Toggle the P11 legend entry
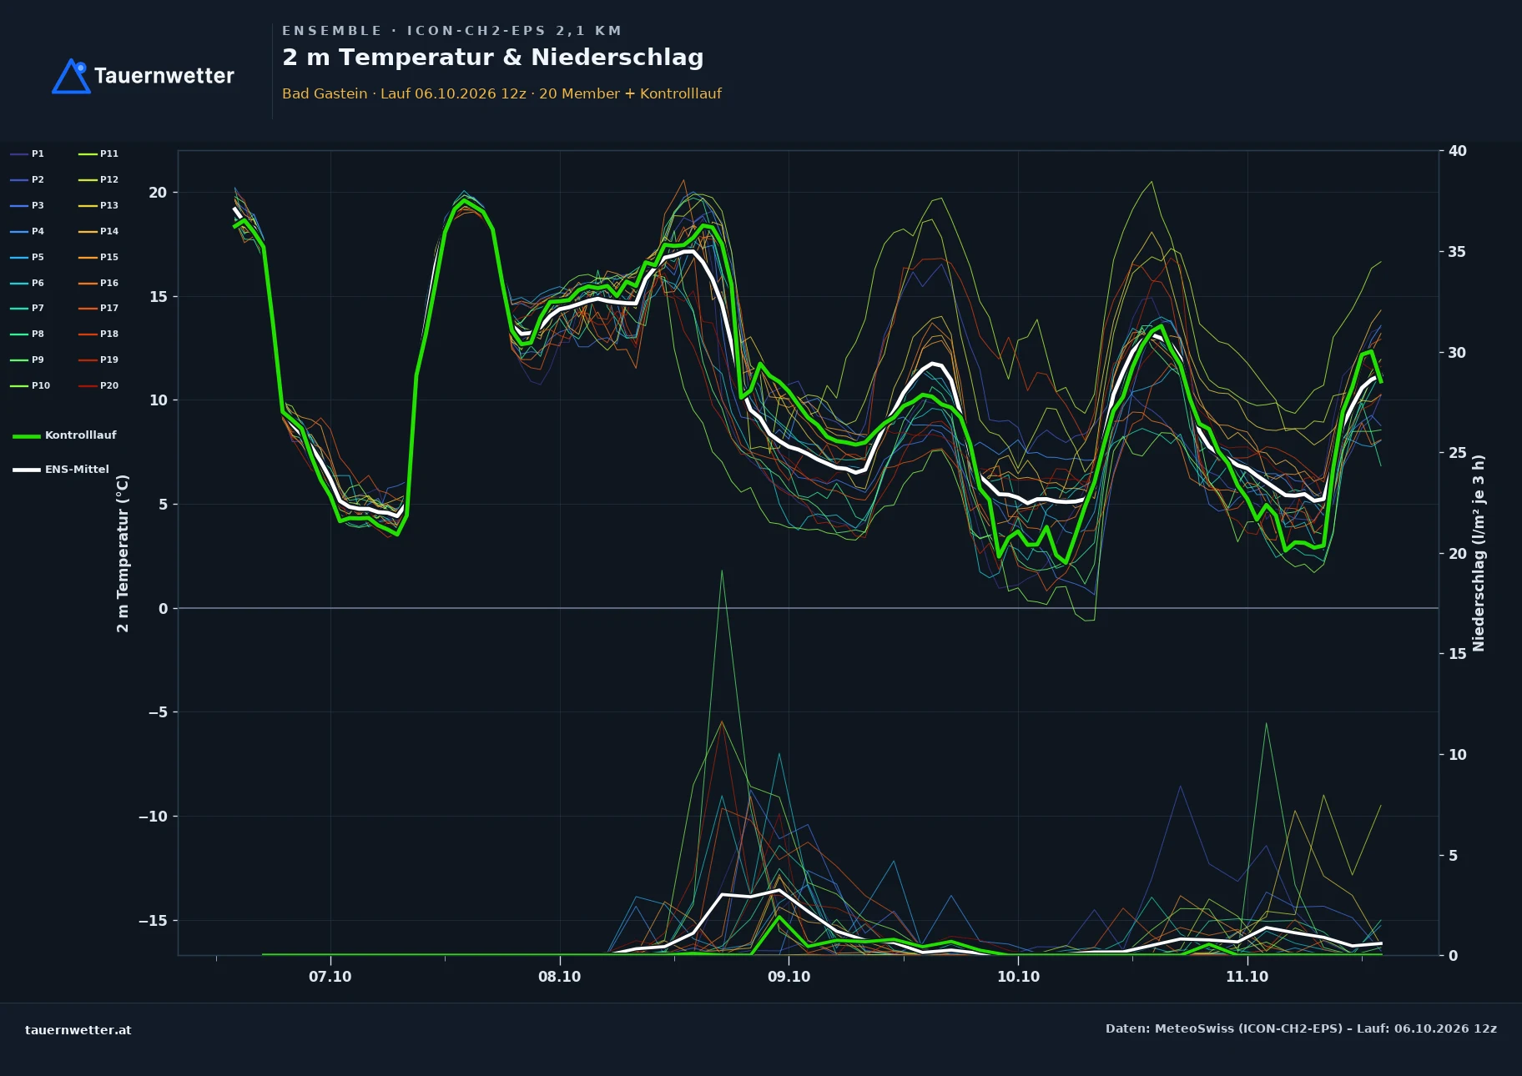The height and width of the screenshot is (1076, 1522). (x=98, y=154)
